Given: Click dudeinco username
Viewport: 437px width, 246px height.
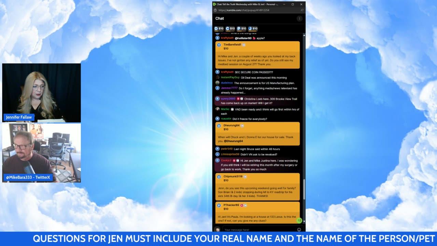Looking at the screenshot, I should 227,83.
